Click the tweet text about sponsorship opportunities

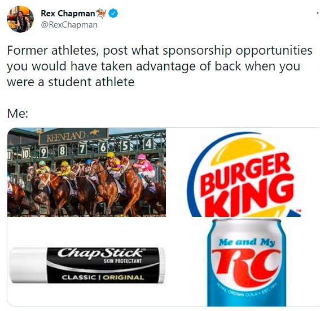point(160,66)
